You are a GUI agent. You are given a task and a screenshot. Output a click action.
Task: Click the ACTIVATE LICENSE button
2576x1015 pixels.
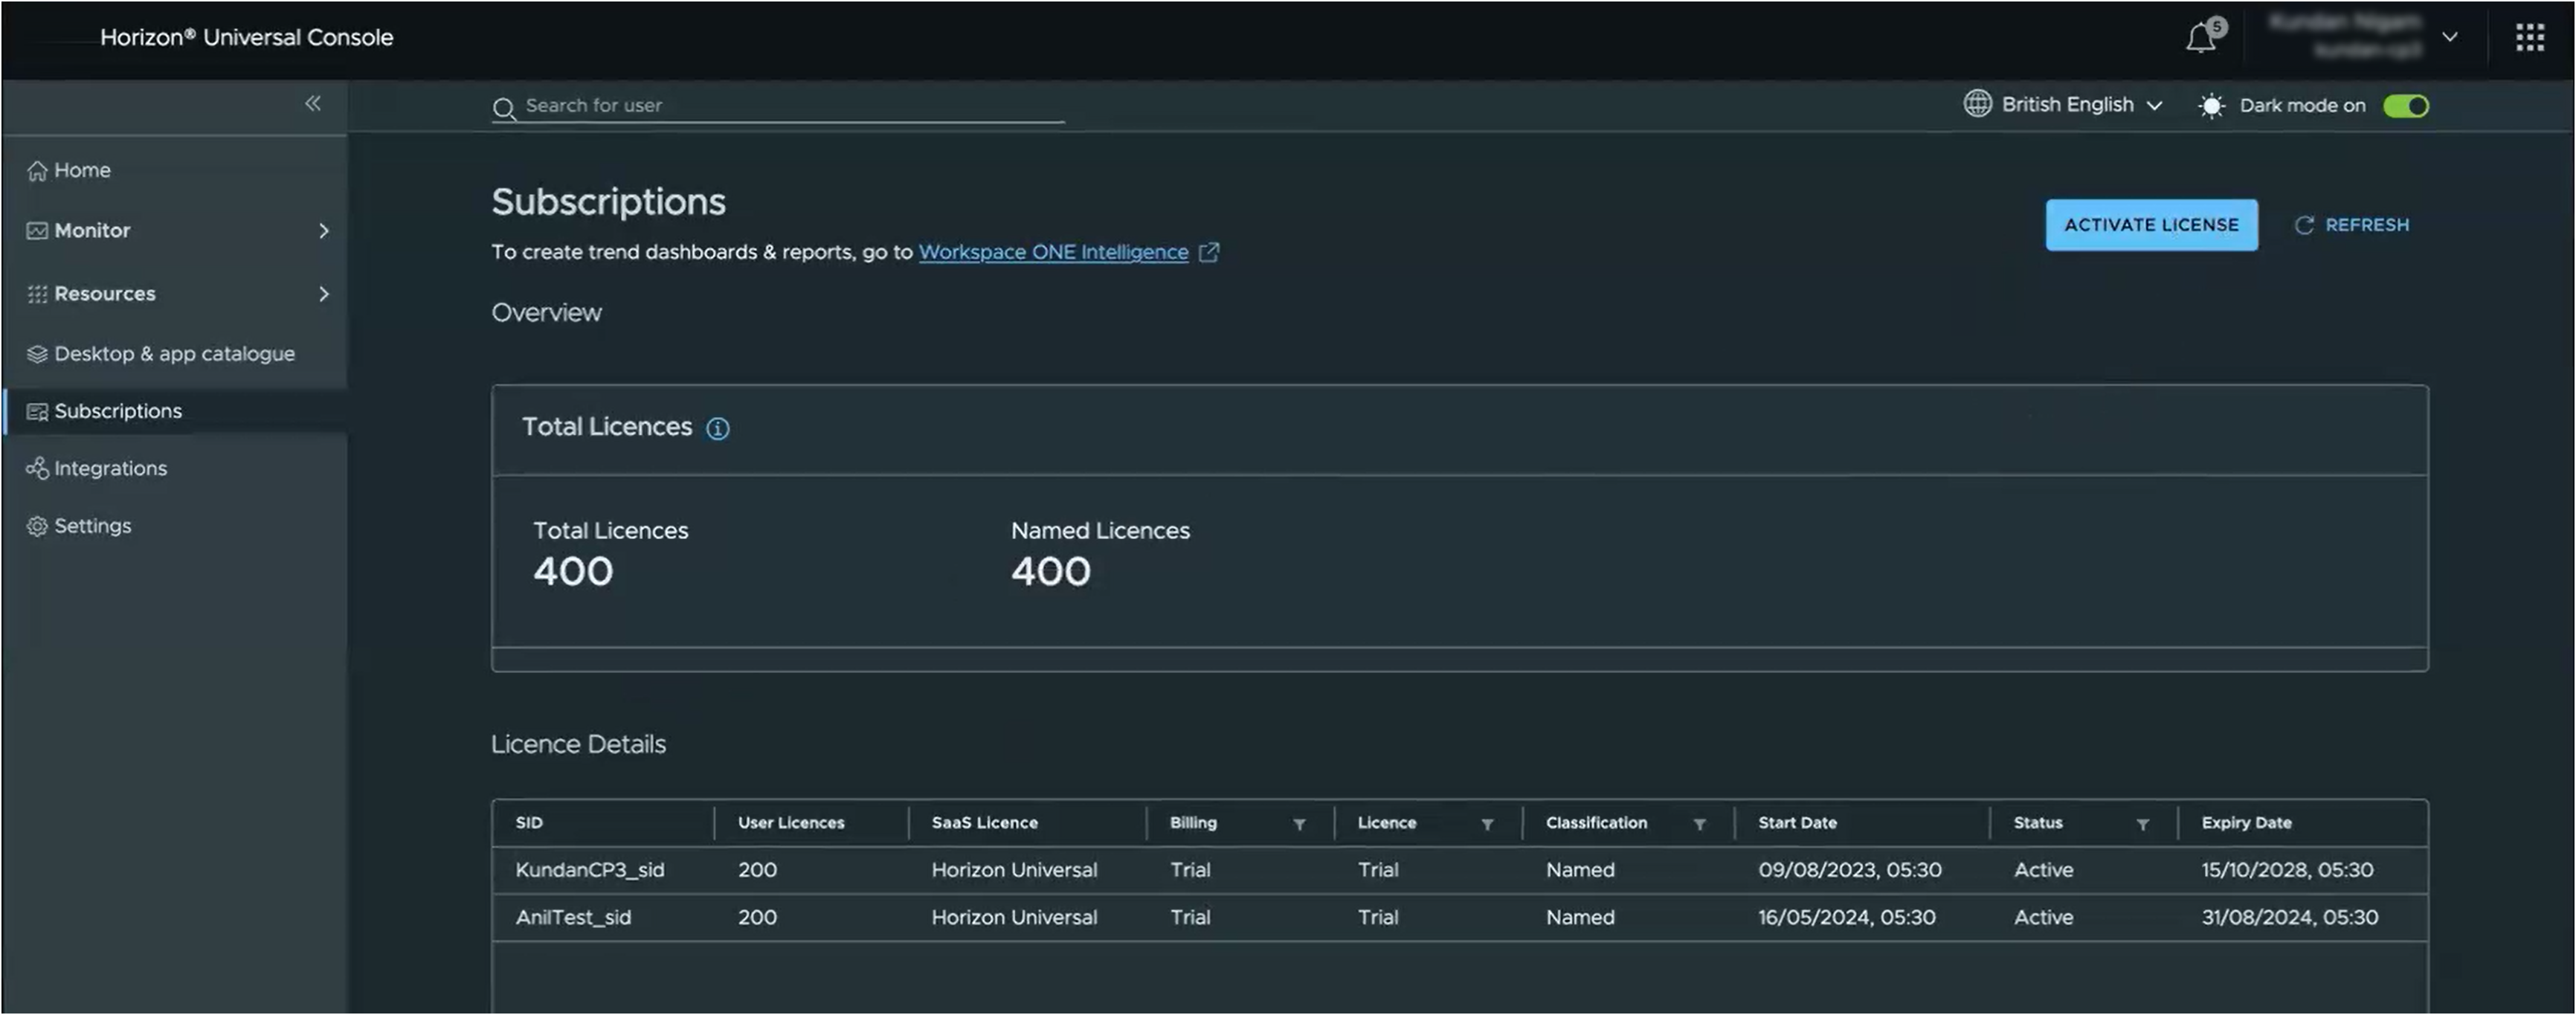pos(2151,225)
